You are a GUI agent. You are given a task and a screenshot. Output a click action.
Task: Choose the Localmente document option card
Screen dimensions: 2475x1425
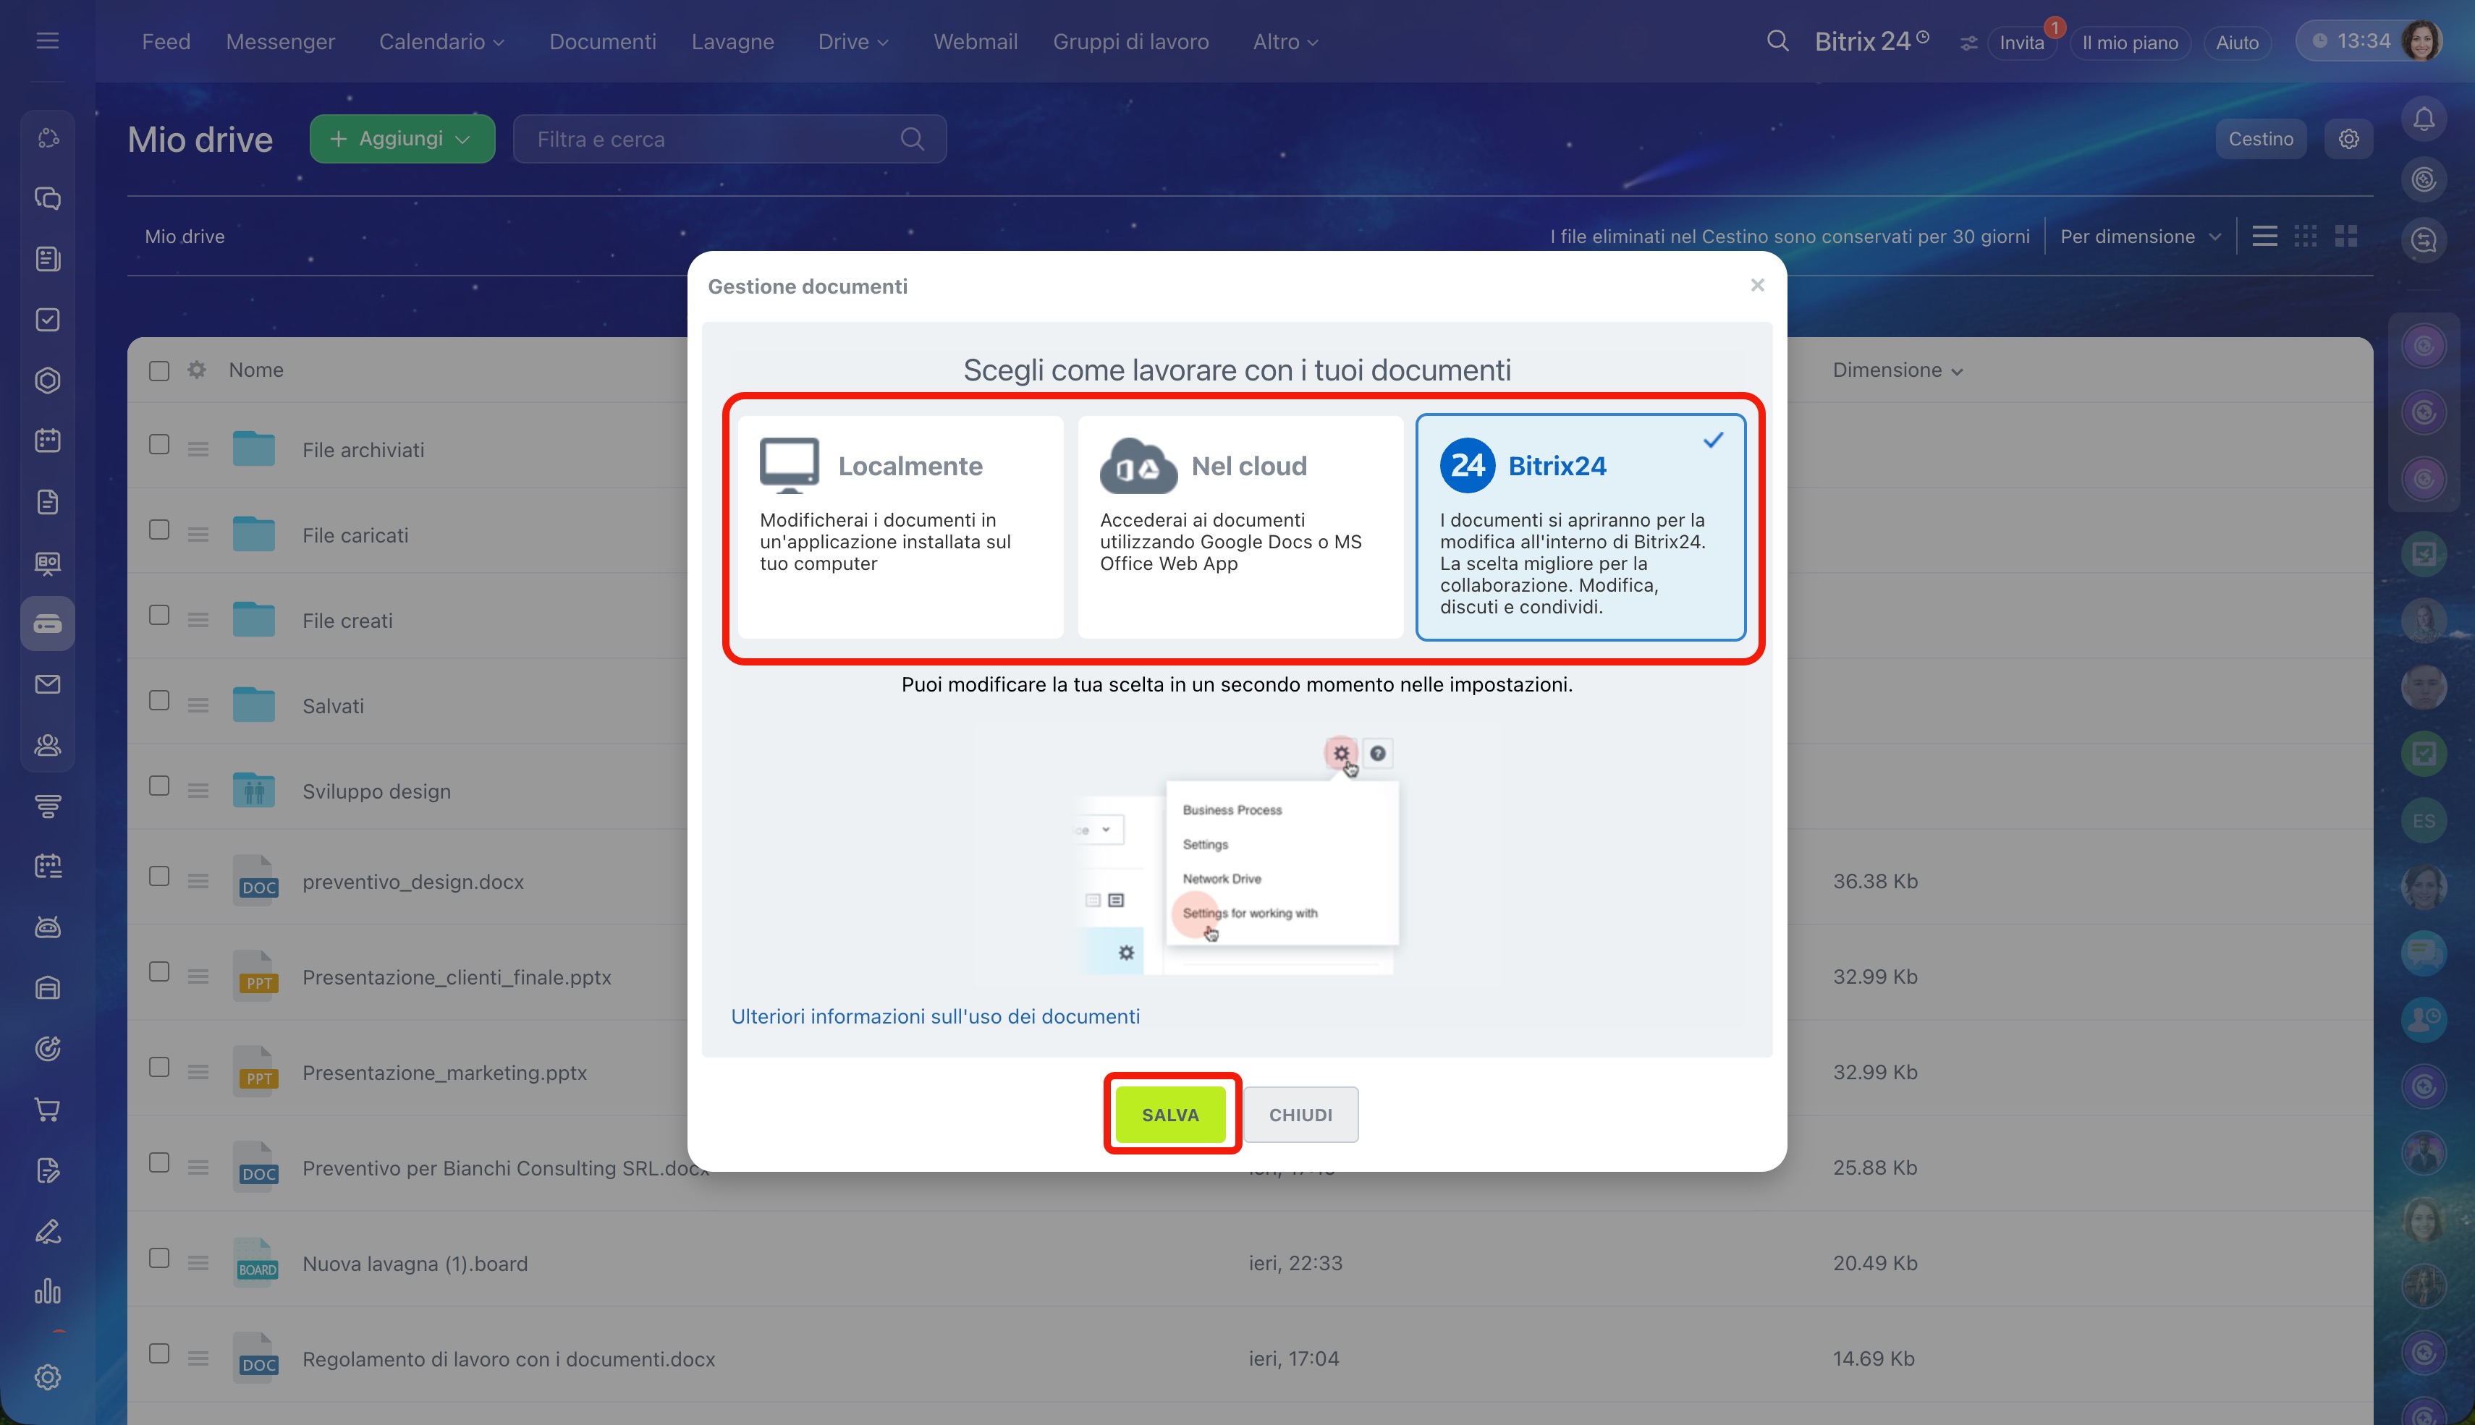pyautogui.click(x=900, y=527)
